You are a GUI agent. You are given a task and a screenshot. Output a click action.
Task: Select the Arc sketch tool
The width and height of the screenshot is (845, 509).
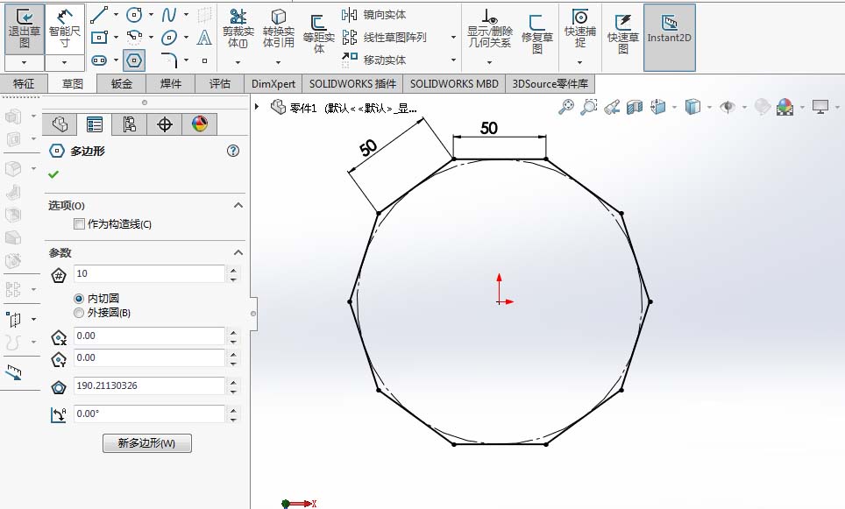click(134, 37)
